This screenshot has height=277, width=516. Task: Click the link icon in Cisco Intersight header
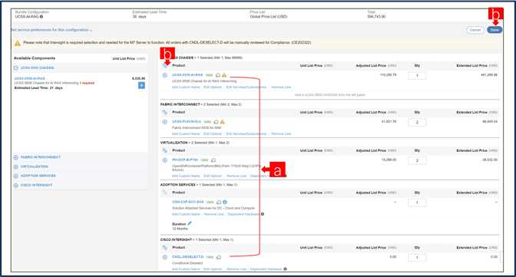pyautogui.click(x=165, y=247)
